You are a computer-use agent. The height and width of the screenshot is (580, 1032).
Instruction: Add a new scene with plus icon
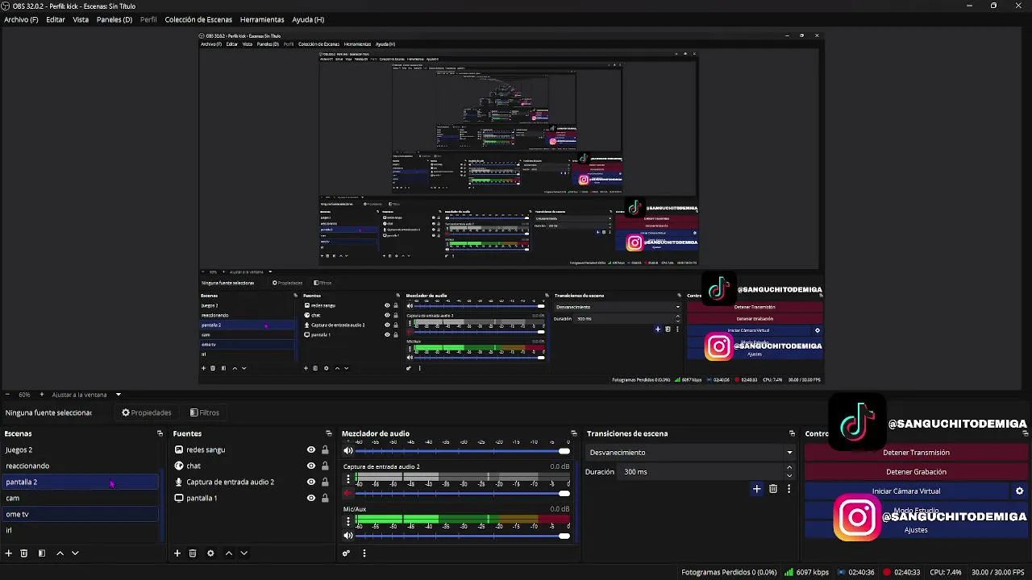9,553
